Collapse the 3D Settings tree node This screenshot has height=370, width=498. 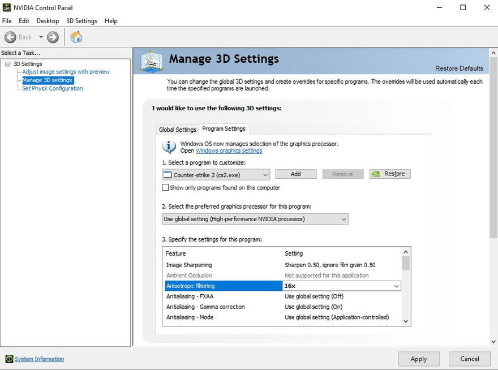[8, 64]
